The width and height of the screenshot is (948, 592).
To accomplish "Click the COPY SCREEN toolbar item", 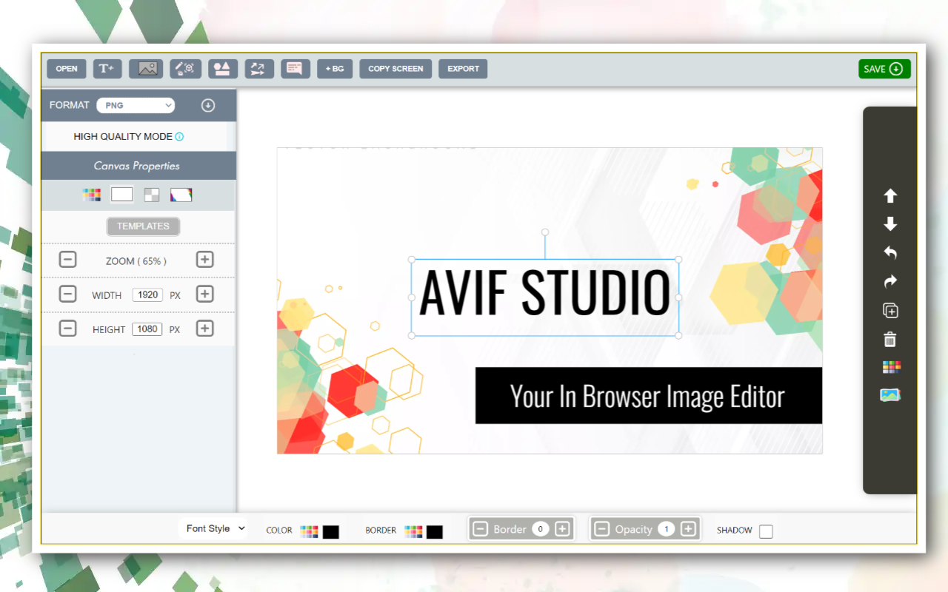I will tap(395, 68).
